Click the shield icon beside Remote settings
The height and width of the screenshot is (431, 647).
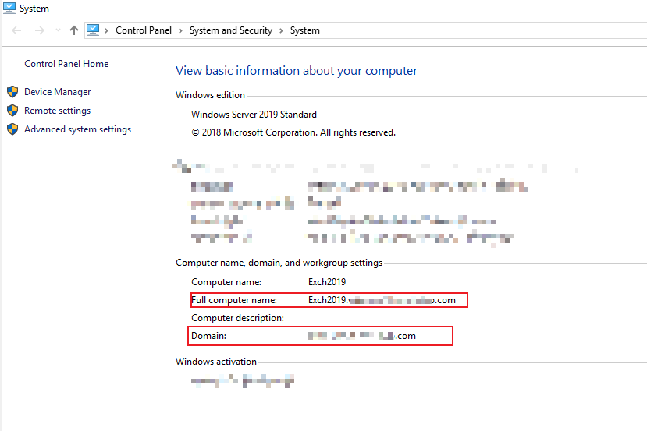tap(12, 110)
